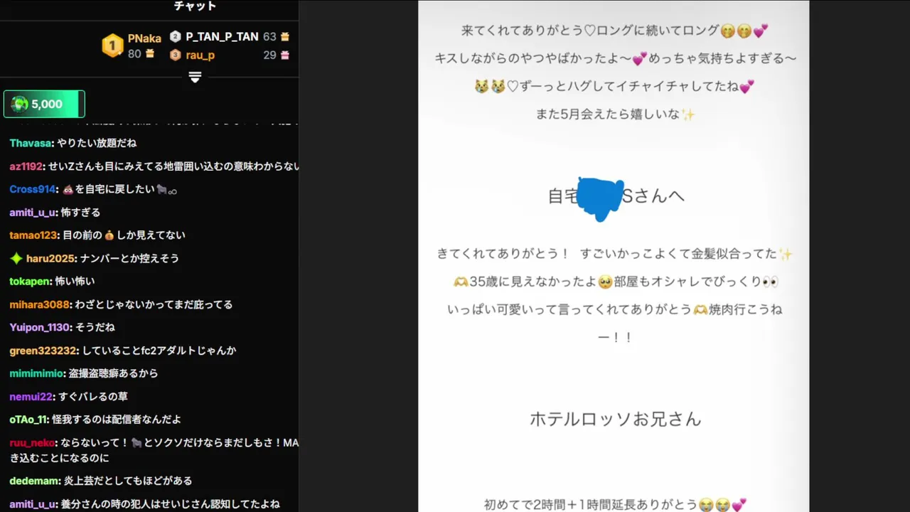The width and height of the screenshot is (910, 512).
Task: Open haru2025's username in chat
Action: point(51,258)
